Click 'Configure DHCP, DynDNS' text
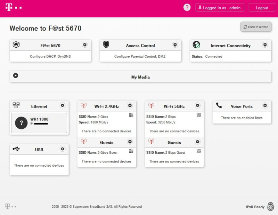Screen dimensions: 278x215 point(50,56)
